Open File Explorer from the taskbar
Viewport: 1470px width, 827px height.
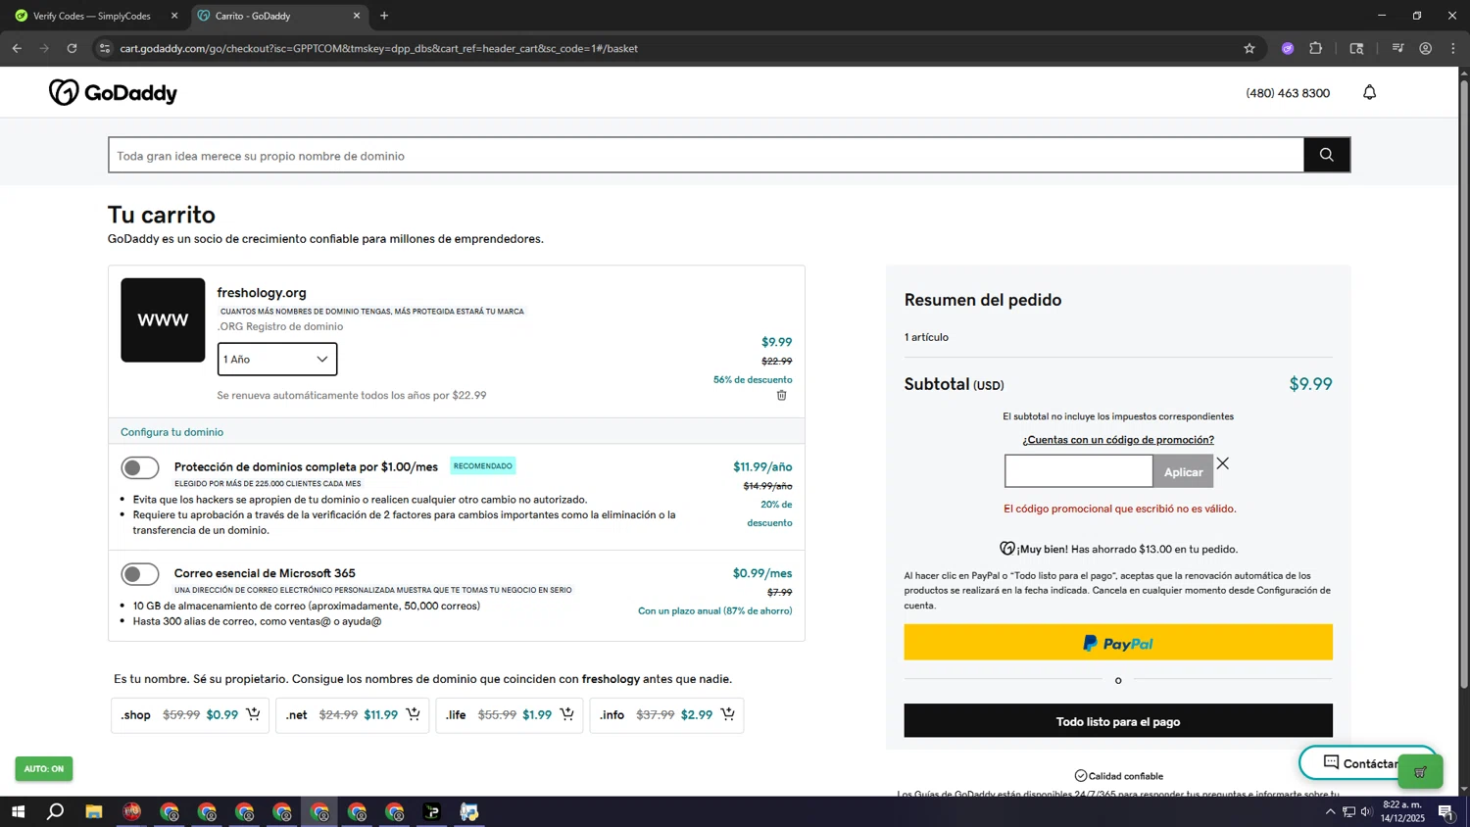pos(94,811)
